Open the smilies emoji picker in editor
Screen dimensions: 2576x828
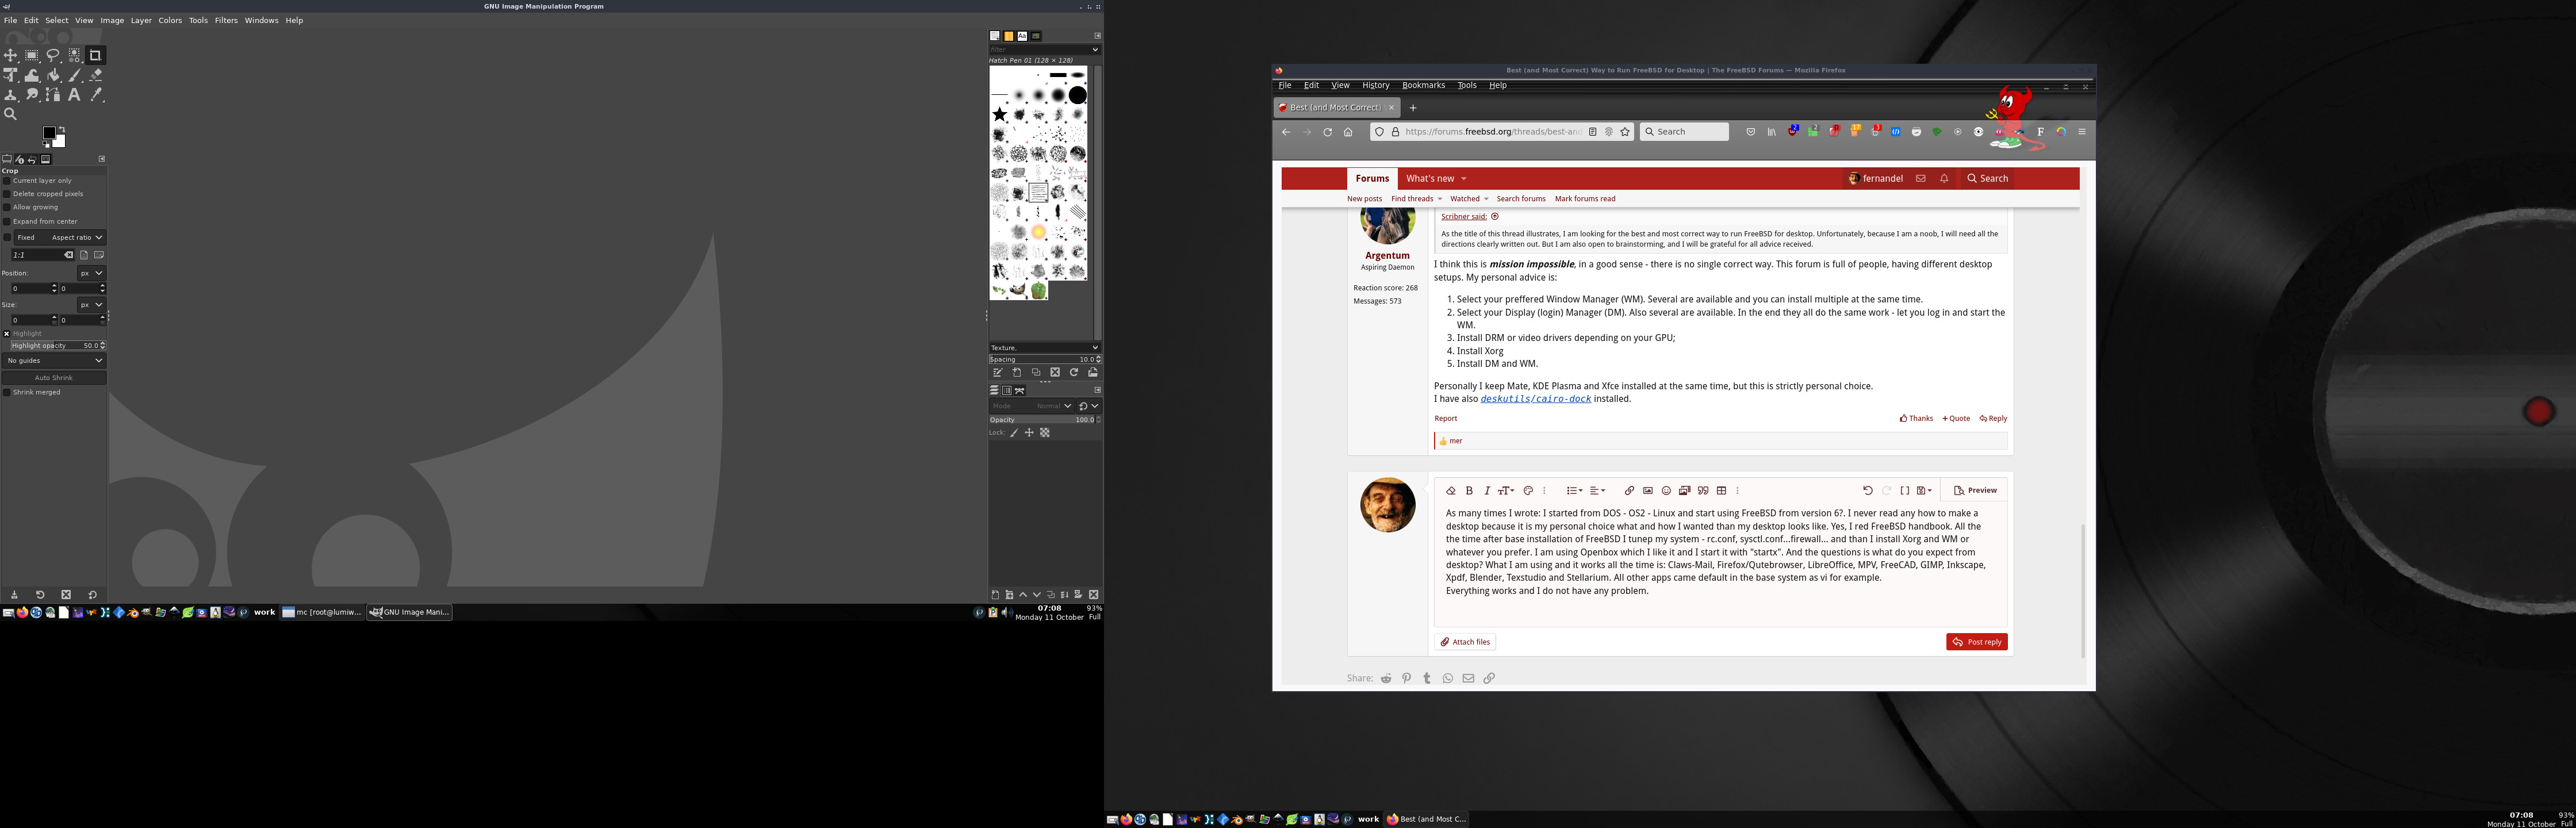click(x=1666, y=491)
